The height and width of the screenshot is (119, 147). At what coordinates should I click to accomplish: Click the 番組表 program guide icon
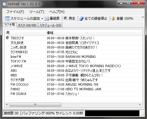tap(47, 19)
